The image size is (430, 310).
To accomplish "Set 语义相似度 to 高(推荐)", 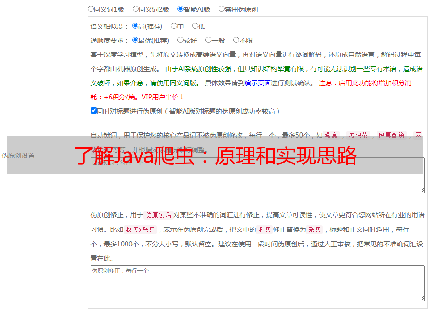I will (135, 26).
